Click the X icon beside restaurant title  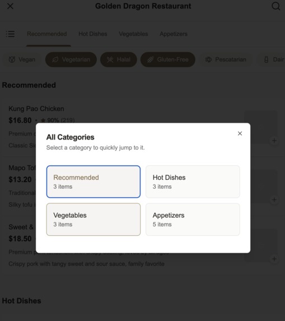(x=10, y=6)
